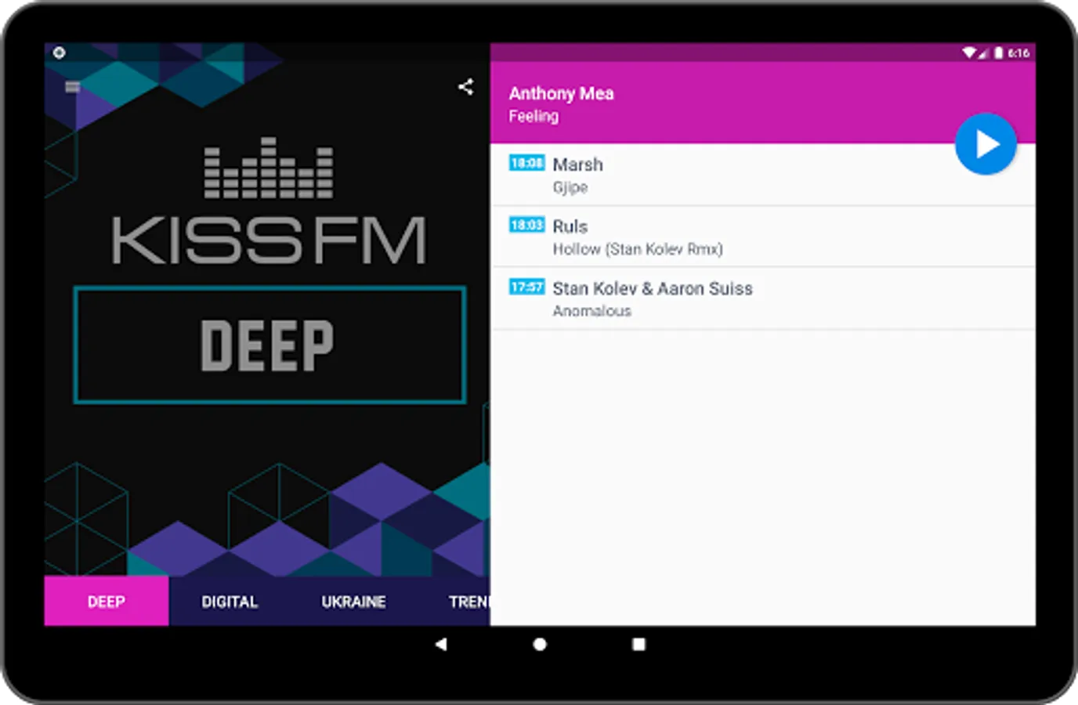Tap the KISS FM logo
Viewport: 1078px width, 705px height.
click(269, 201)
